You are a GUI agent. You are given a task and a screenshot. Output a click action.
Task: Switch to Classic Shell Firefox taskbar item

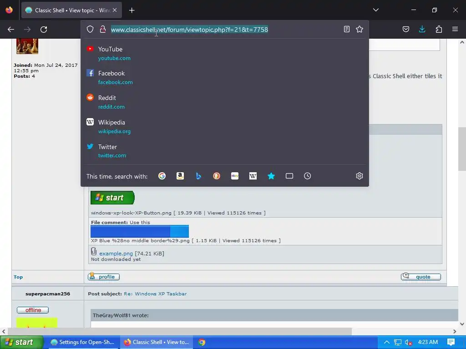pos(157,342)
